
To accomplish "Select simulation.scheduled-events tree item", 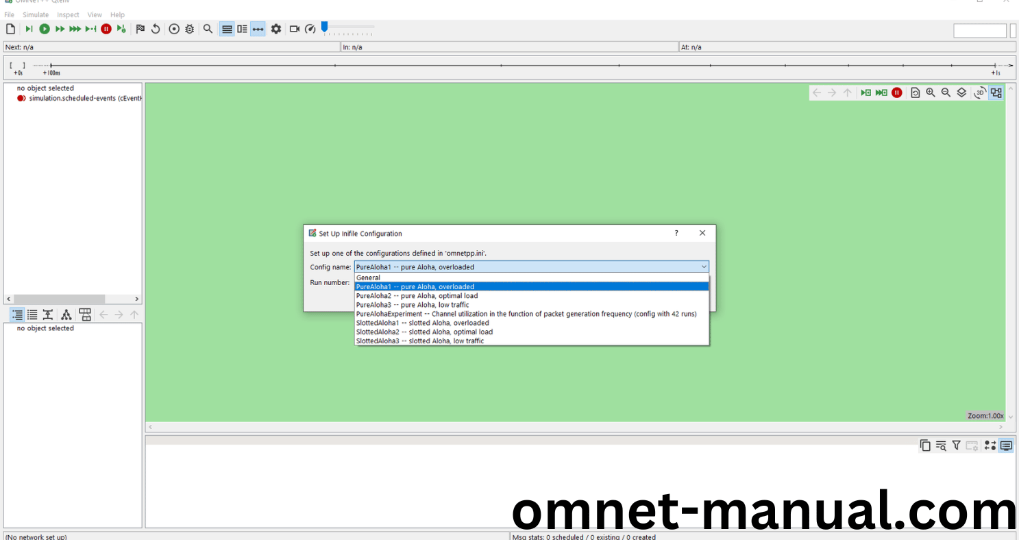I will 79,98.
